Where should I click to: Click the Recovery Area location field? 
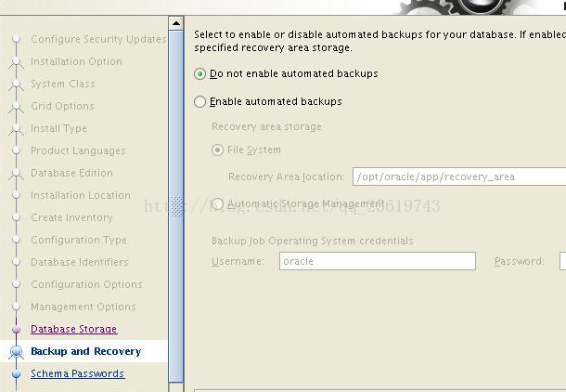(x=459, y=176)
